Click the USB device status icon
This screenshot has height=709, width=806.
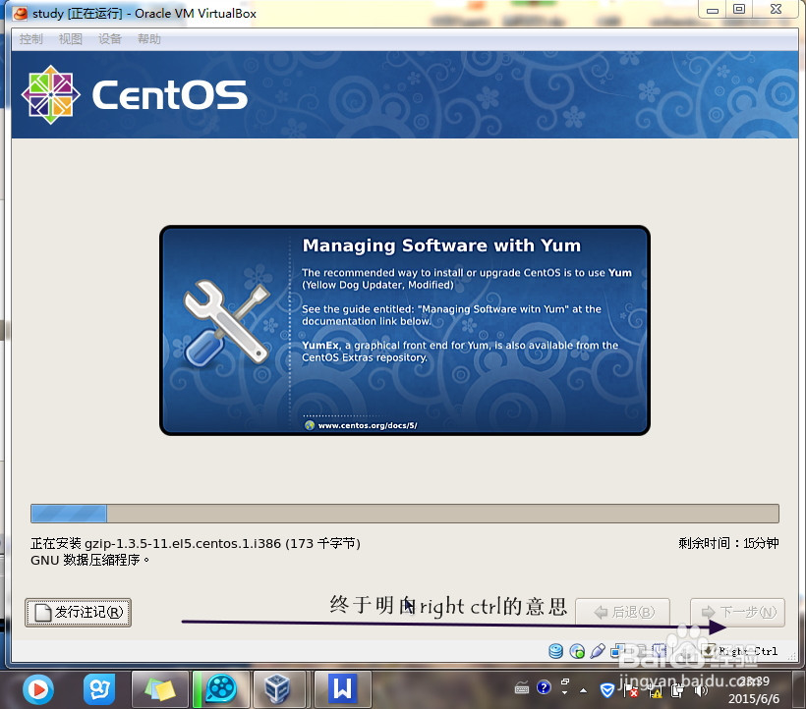598,651
